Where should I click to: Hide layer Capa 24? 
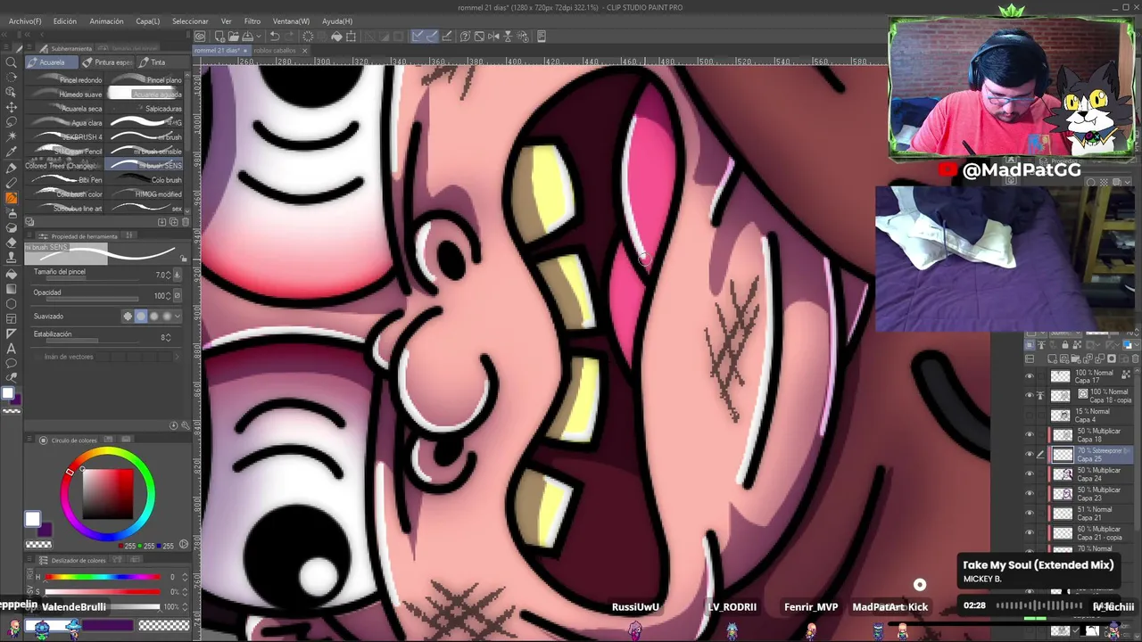click(x=1030, y=473)
